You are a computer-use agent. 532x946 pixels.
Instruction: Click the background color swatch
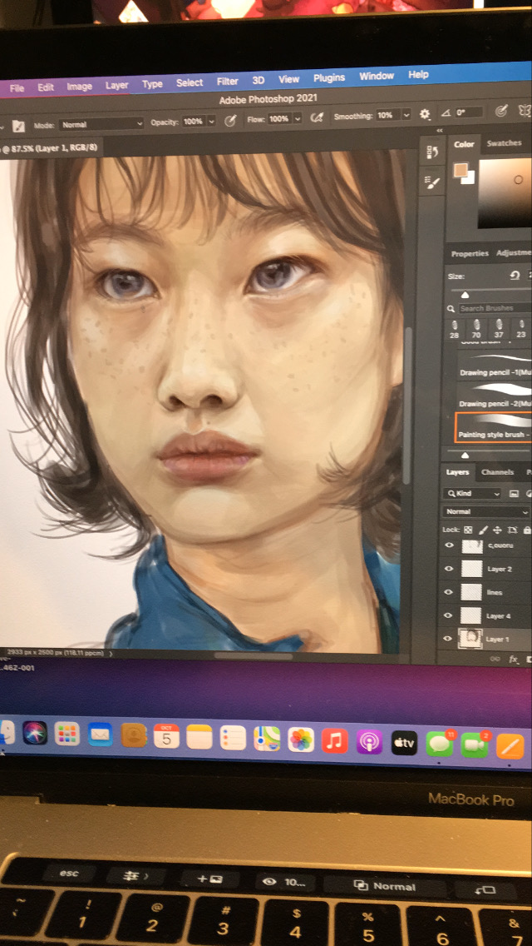[469, 177]
